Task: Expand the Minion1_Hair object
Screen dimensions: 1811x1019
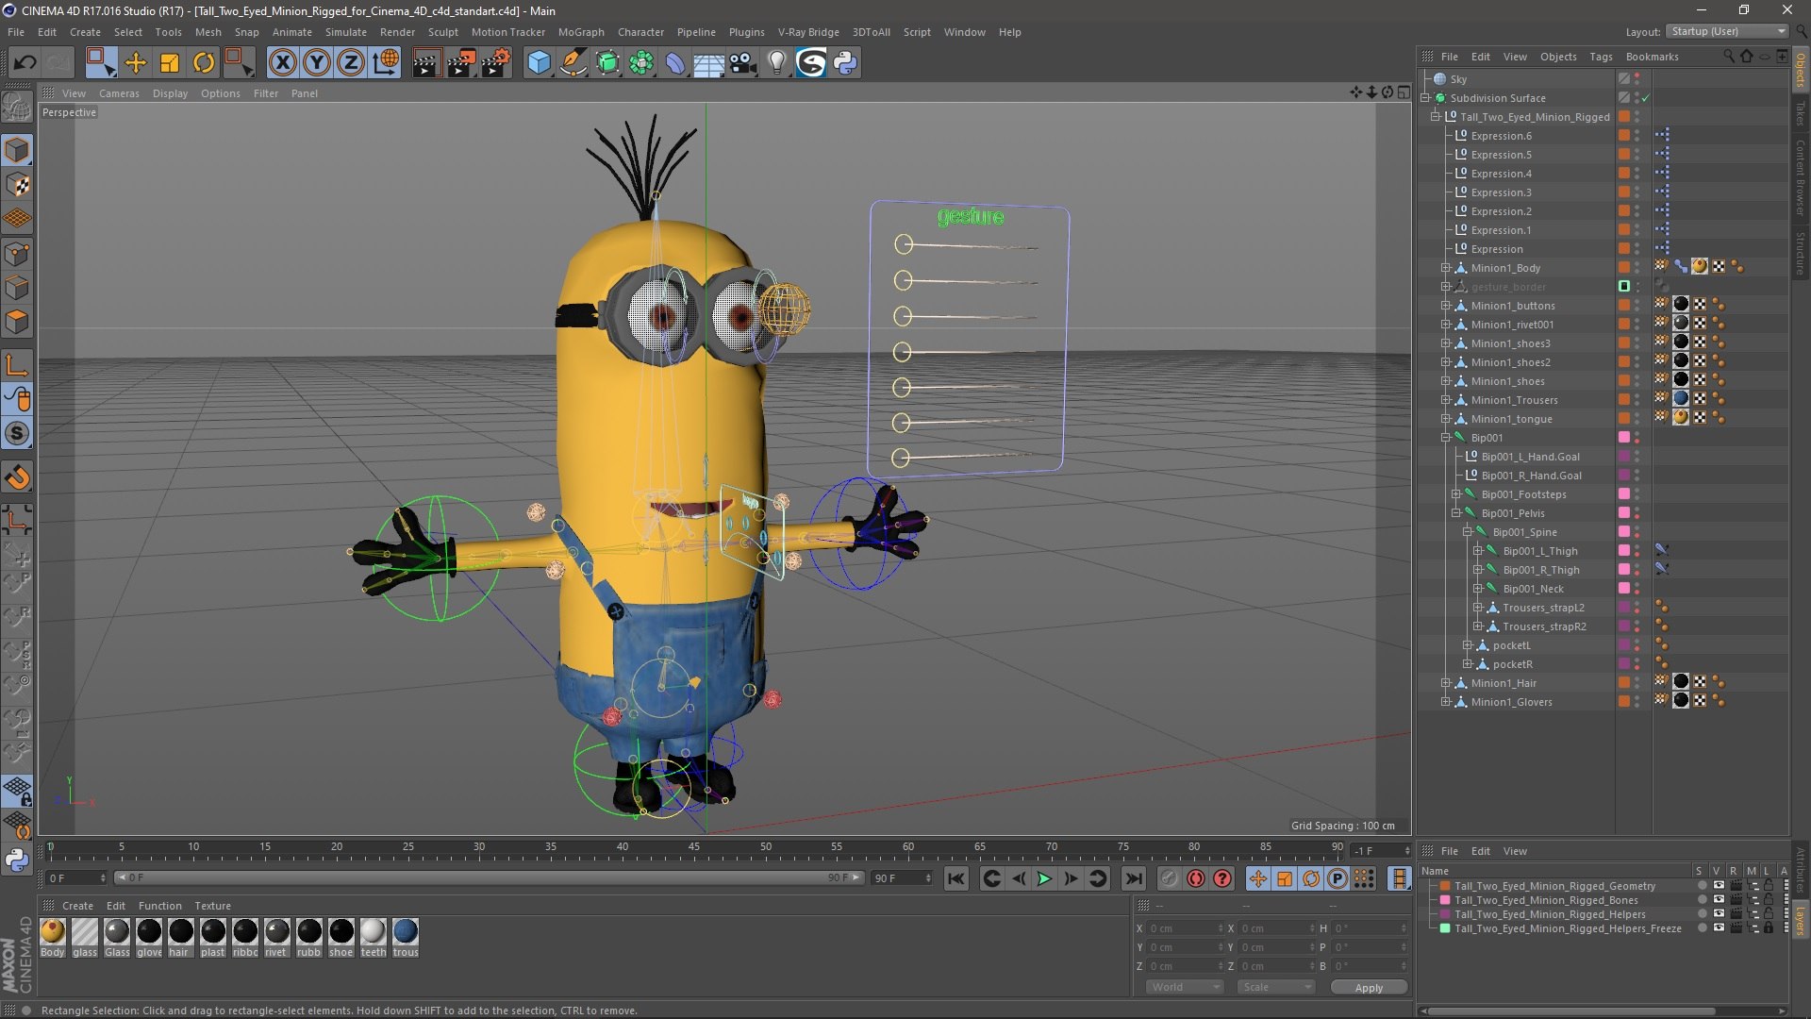Action: coord(1445,683)
